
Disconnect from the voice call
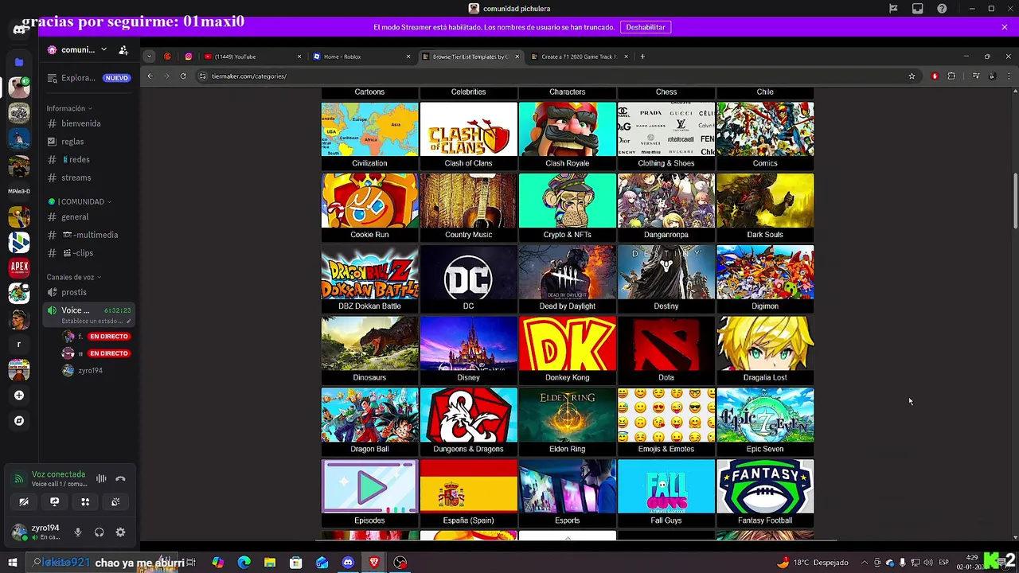(120, 479)
